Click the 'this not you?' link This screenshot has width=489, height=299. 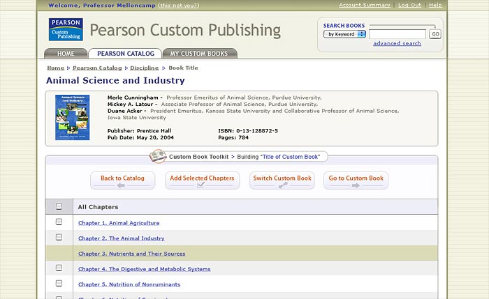pyautogui.click(x=178, y=6)
